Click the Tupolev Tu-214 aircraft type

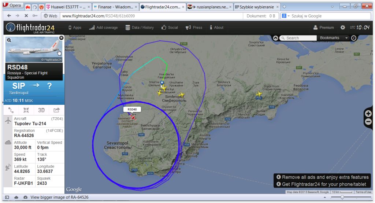(30, 123)
